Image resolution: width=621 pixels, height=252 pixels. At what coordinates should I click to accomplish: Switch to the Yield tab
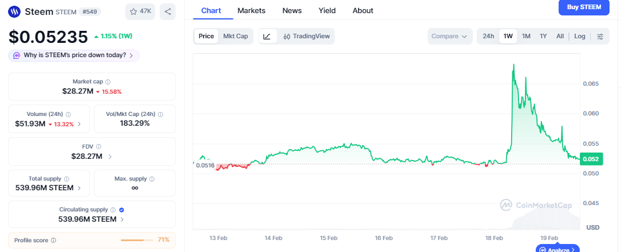(327, 10)
